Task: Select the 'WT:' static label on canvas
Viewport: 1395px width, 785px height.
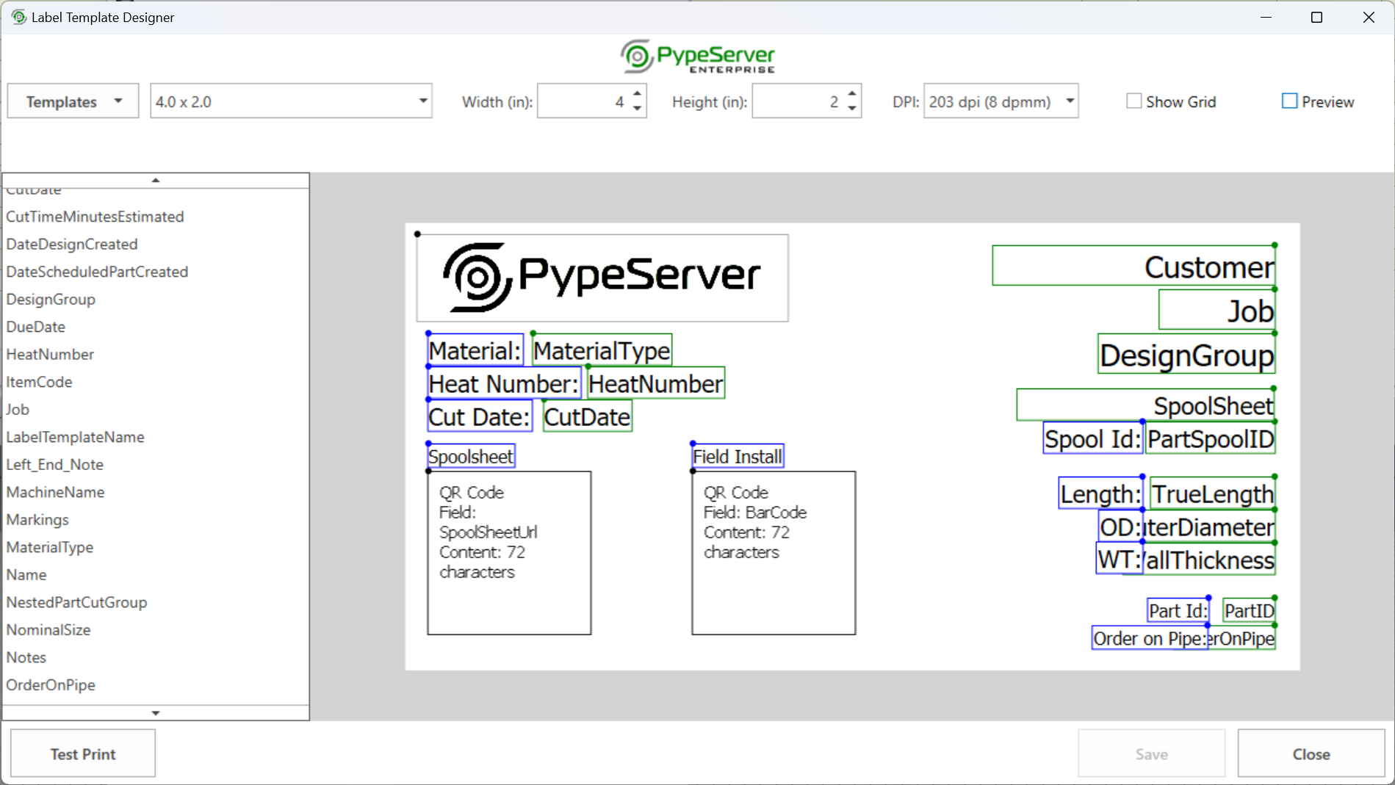Action: tap(1120, 560)
